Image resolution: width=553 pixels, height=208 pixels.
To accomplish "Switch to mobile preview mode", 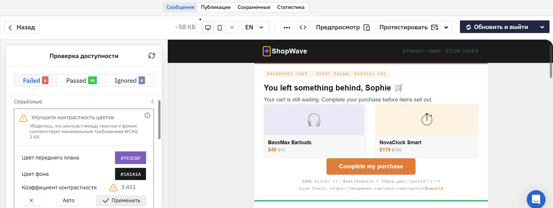I will [x=220, y=27].
